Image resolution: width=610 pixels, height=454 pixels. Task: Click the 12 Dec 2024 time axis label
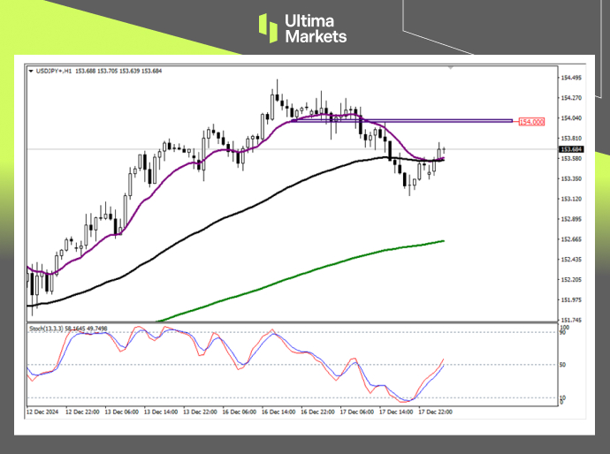coord(44,412)
